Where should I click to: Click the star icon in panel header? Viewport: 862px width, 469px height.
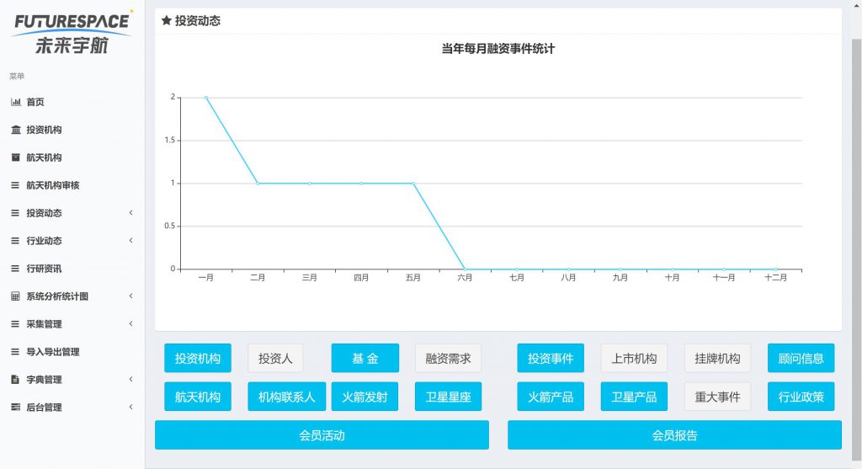point(167,21)
